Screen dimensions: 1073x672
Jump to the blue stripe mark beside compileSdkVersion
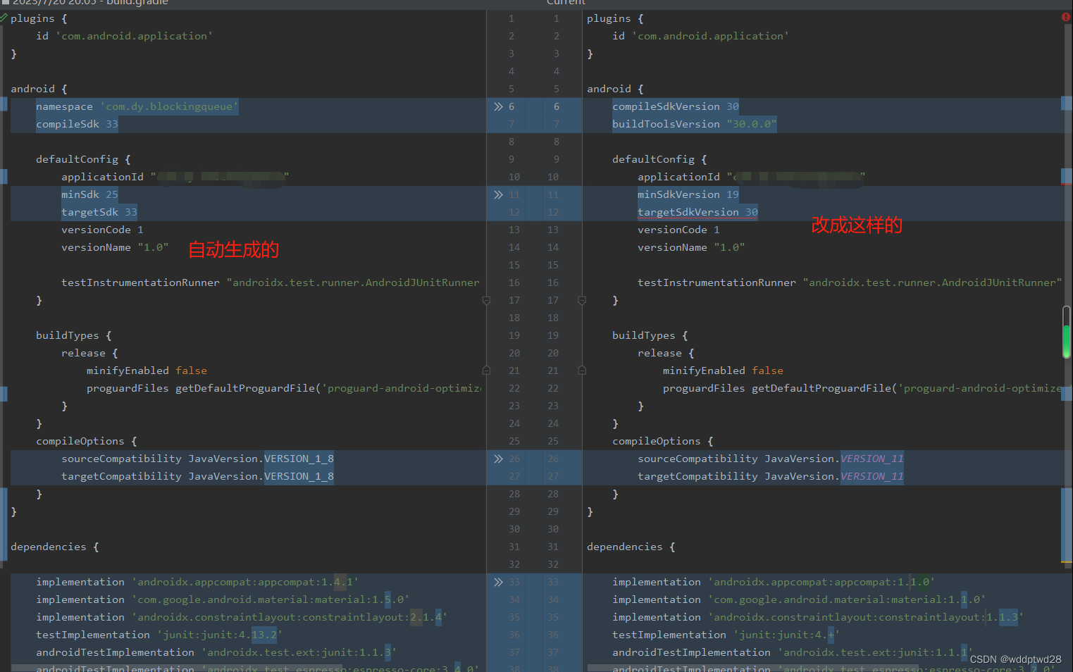(1067, 104)
